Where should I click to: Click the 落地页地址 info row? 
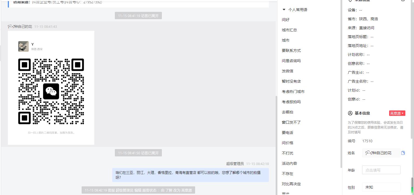[x=360, y=46]
